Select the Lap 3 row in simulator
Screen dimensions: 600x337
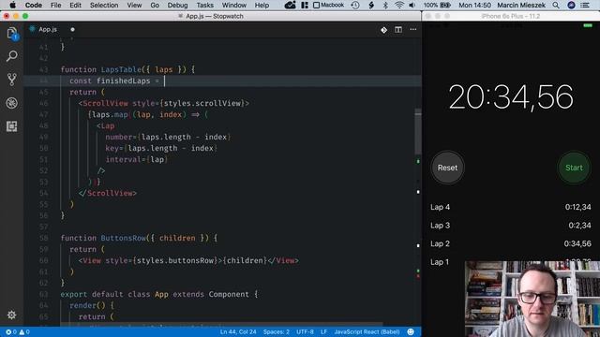[x=510, y=226]
